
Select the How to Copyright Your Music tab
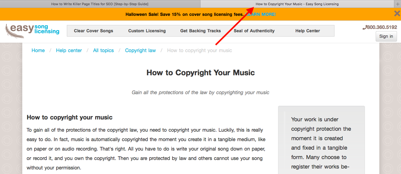(297, 4)
